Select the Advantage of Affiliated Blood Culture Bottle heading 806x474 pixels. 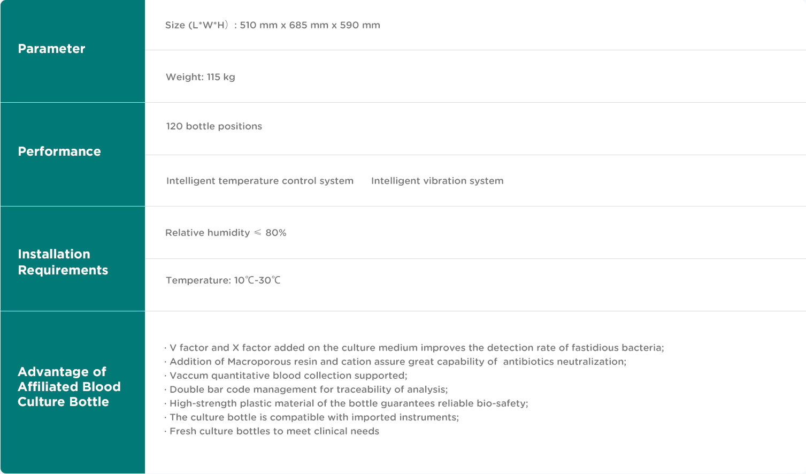click(69, 387)
